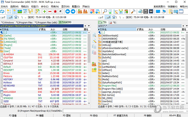Open the 网络(N) menu

[55, 7]
